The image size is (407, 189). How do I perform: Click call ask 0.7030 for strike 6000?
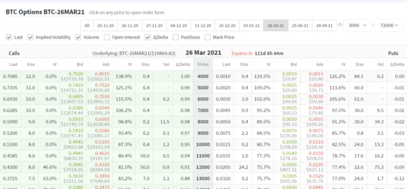tap(102, 96)
